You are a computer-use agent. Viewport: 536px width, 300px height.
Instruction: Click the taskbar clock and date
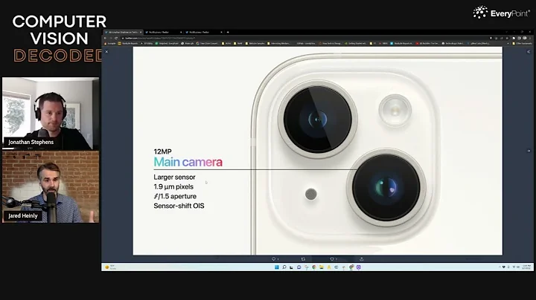pos(527,267)
